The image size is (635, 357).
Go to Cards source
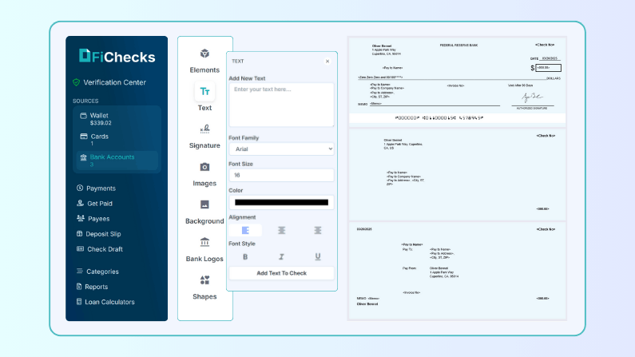117,140
